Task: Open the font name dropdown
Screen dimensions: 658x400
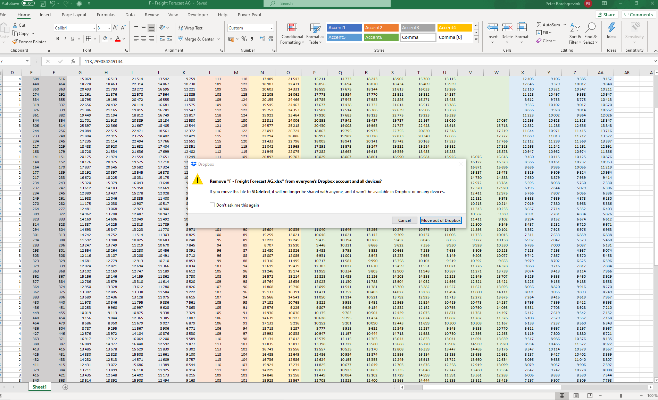Action: pos(94,28)
